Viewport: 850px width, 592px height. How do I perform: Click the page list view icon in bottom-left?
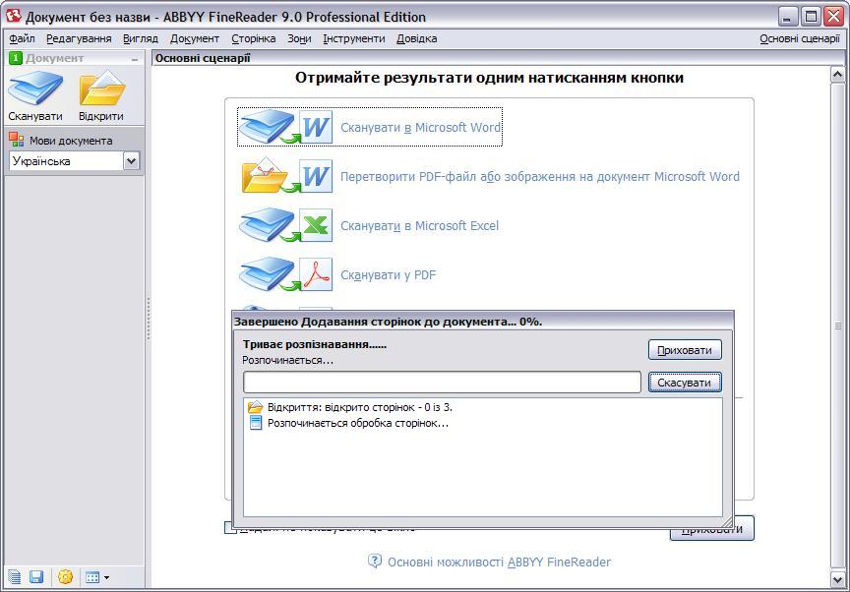pyautogui.click(x=15, y=577)
